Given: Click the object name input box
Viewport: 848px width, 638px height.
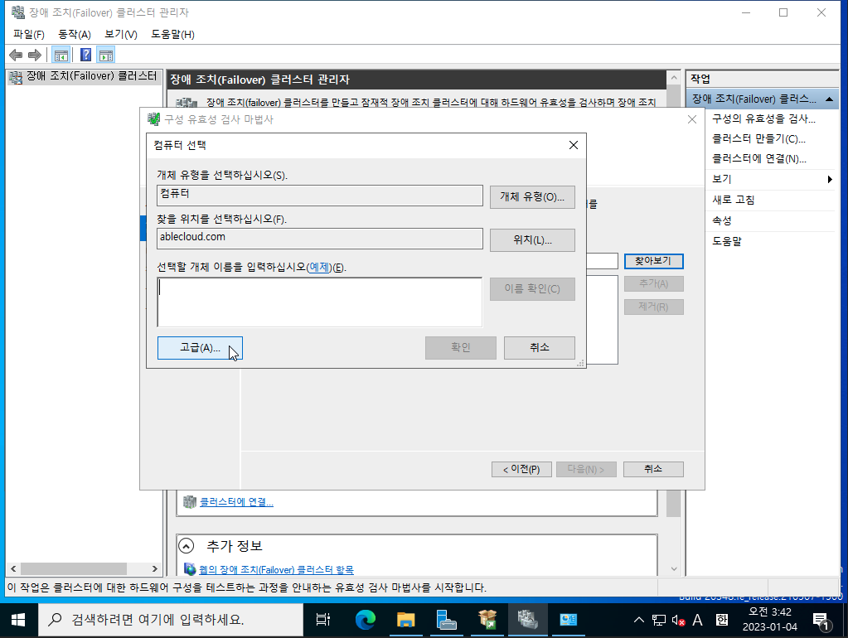Looking at the screenshot, I should click(x=320, y=302).
